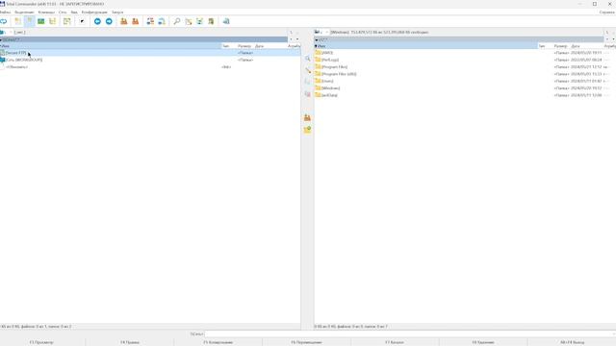Sort right panel by Дата column header
Screen dimensions: 616x346
(586, 46)
